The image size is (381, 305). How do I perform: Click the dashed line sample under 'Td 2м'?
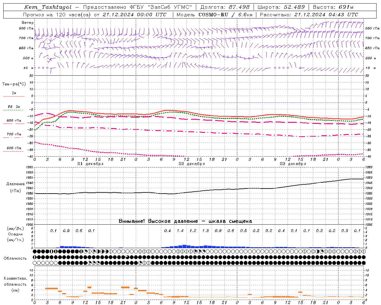click(14, 110)
